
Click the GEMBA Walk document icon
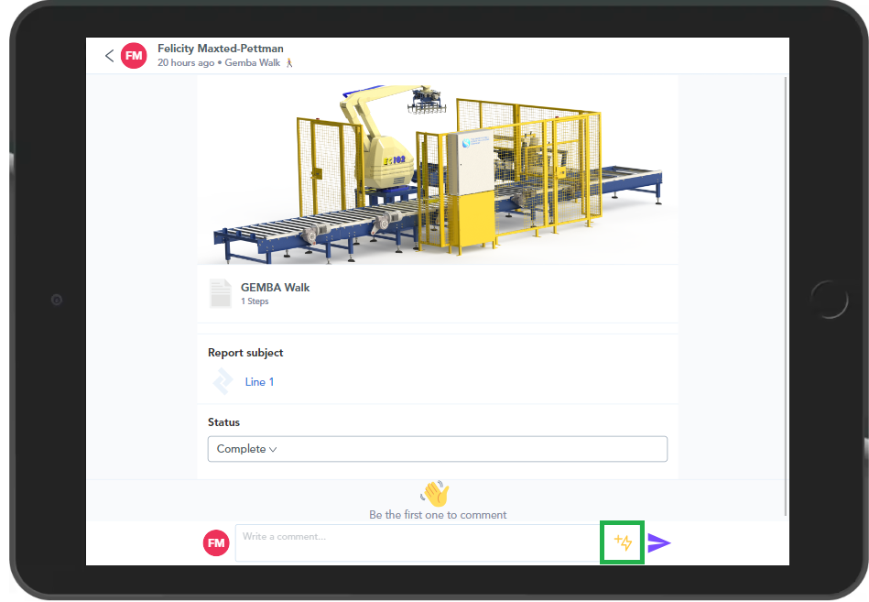[220, 293]
